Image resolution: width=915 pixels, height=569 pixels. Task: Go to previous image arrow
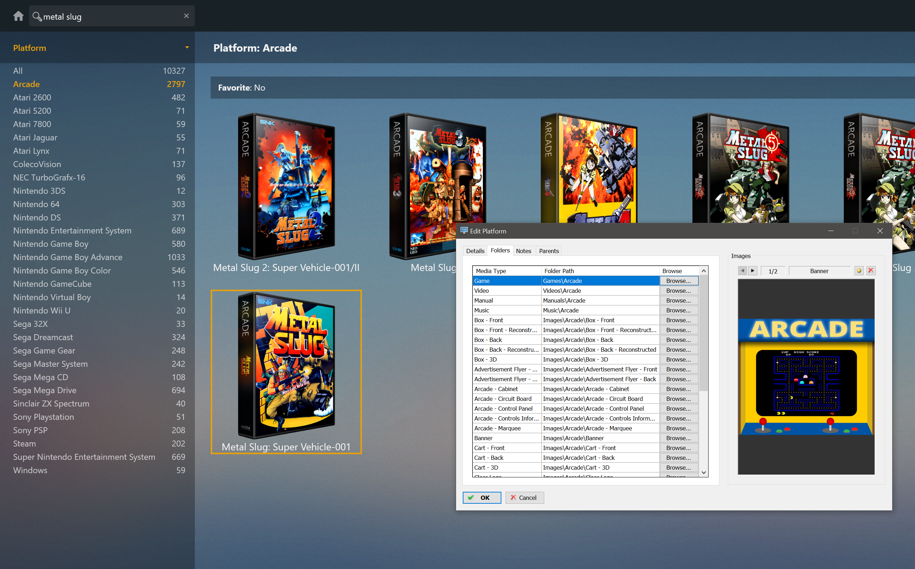tap(742, 271)
